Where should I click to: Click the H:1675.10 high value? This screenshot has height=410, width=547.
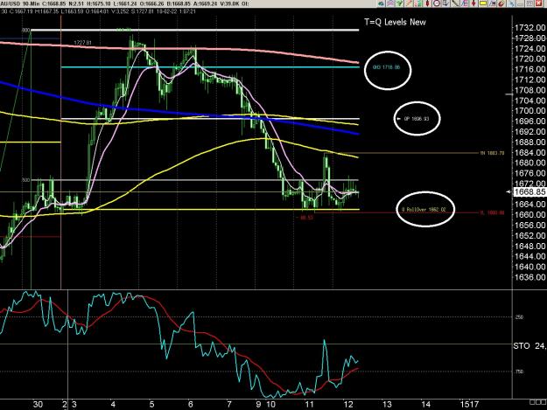coord(101,3)
